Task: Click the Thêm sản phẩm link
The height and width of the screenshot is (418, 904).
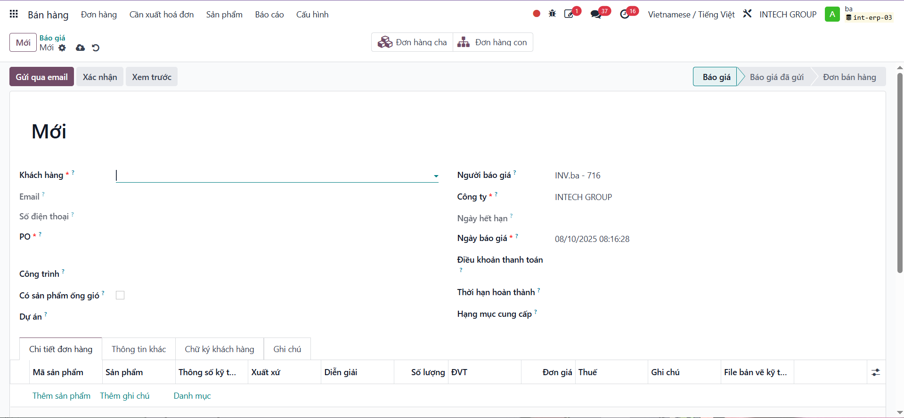Action: pyautogui.click(x=61, y=396)
